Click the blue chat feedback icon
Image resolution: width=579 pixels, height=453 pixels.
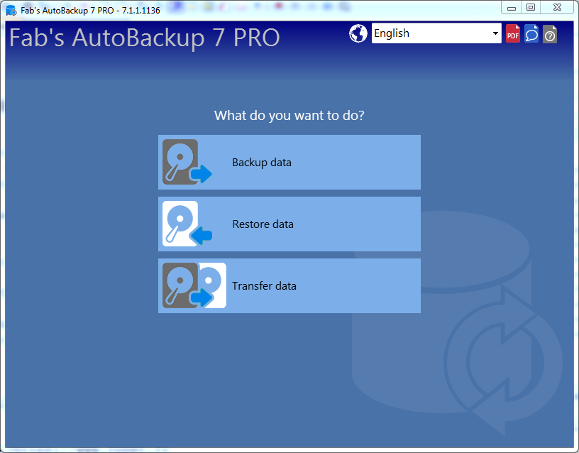coord(531,33)
